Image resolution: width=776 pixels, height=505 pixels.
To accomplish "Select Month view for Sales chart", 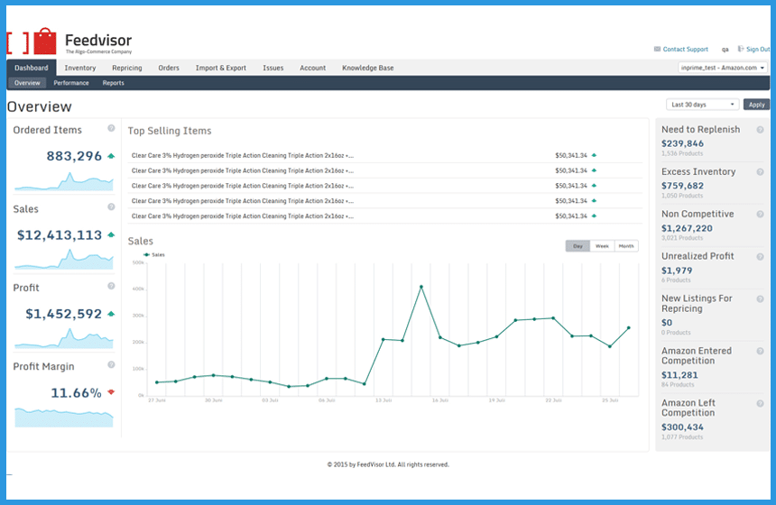I will click(x=626, y=246).
